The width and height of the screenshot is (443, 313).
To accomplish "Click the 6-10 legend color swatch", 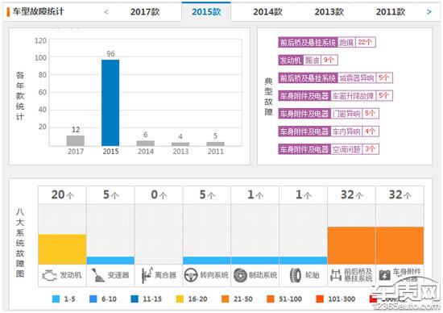I will pos(93,298).
